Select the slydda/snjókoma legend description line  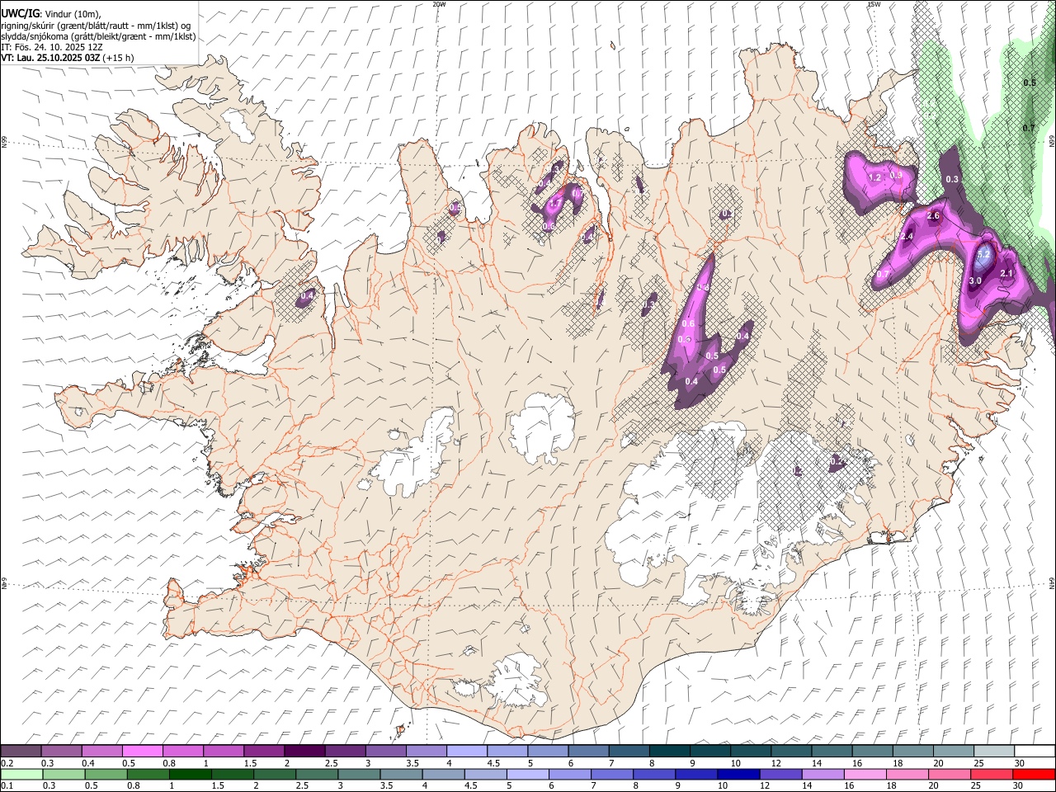pos(98,36)
